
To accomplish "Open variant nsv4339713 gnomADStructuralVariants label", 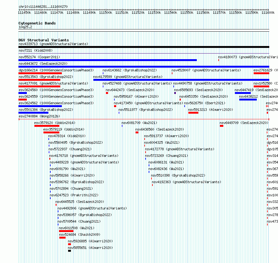I will tap(53, 44).
